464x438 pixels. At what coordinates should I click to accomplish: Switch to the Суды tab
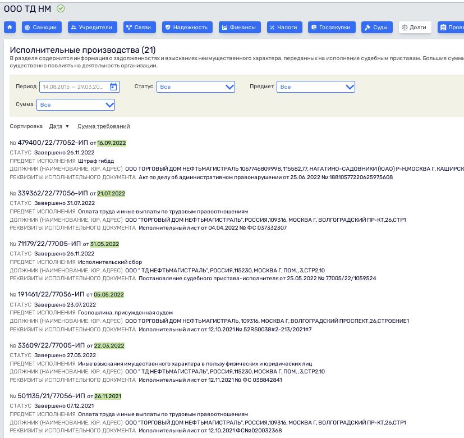[376, 28]
